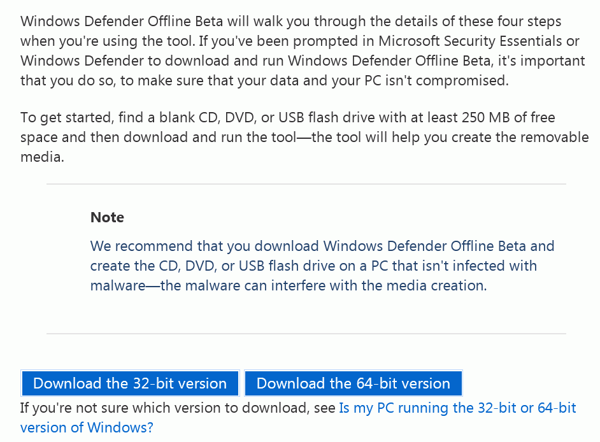Screen dimensions: 600x442
Task: Click the bold Note heading
Action: (x=107, y=217)
